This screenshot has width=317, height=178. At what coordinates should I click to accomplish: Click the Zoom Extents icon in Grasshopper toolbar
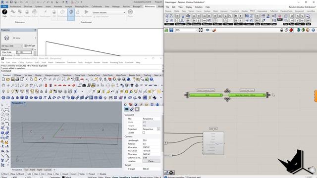(x=201, y=30)
